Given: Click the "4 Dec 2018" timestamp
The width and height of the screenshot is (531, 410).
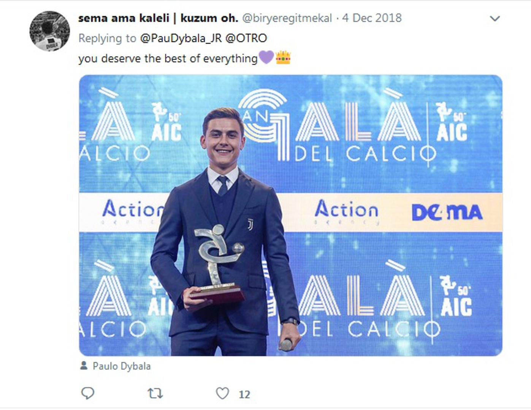Looking at the screenshot, I should pyautogui.click(x=372, y=18).
